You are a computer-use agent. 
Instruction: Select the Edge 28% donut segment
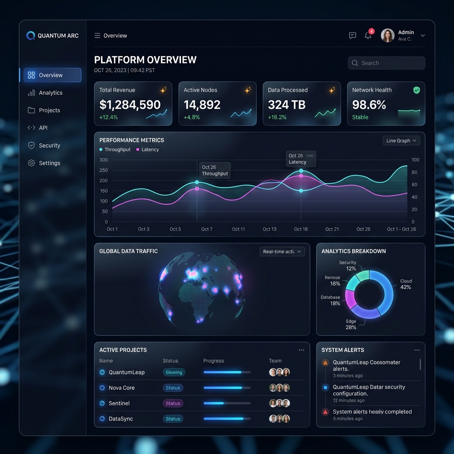365,313
